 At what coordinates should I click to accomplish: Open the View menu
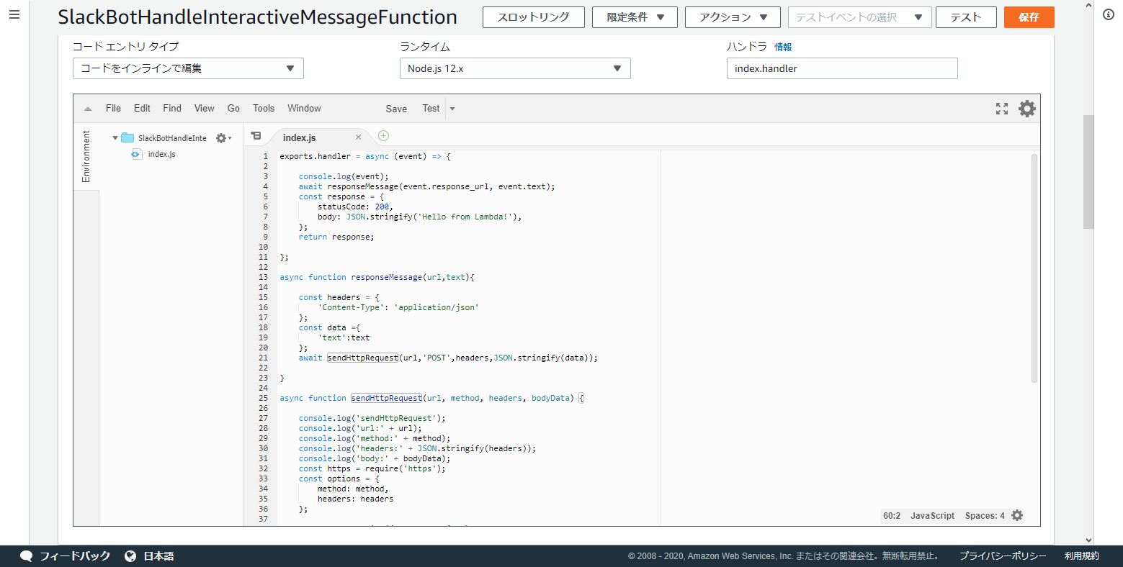click(205, 108)
